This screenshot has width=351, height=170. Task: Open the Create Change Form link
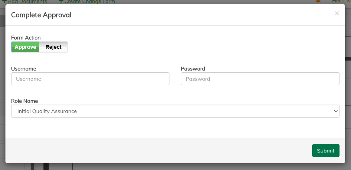click(90, 2)
